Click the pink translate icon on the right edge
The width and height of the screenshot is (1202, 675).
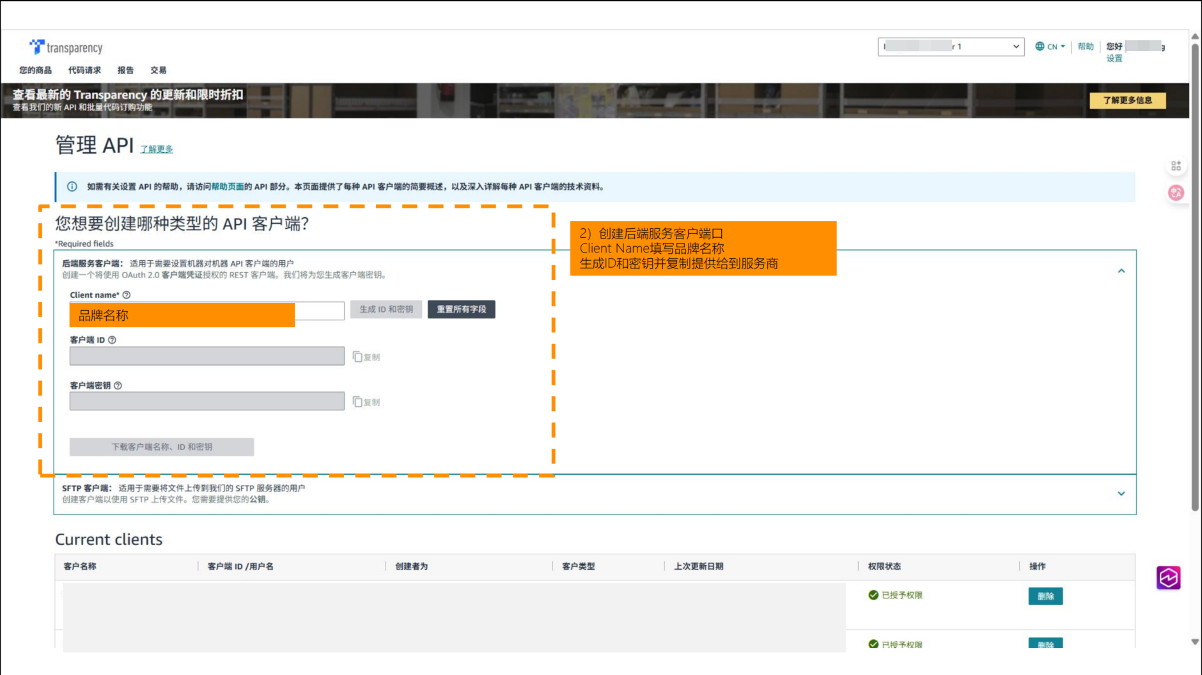(1176, 192)
